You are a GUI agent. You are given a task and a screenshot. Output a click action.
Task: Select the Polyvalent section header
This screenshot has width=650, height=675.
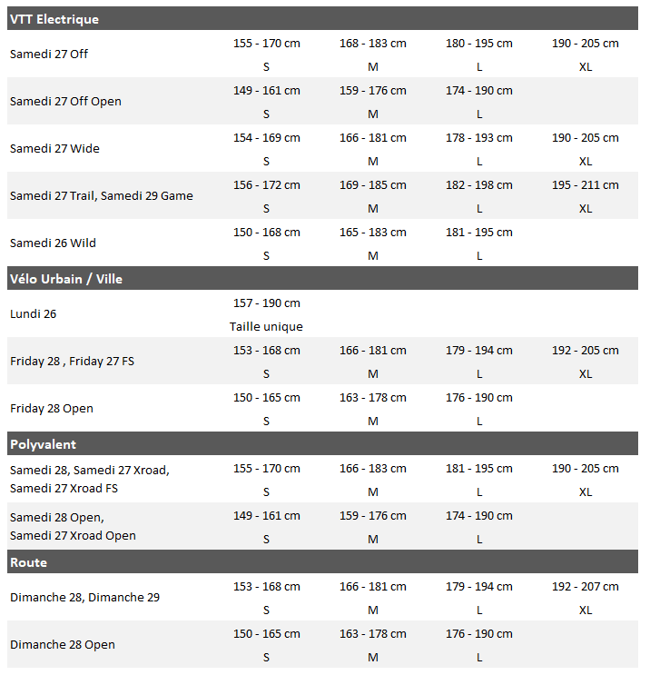tap(43, 444)
